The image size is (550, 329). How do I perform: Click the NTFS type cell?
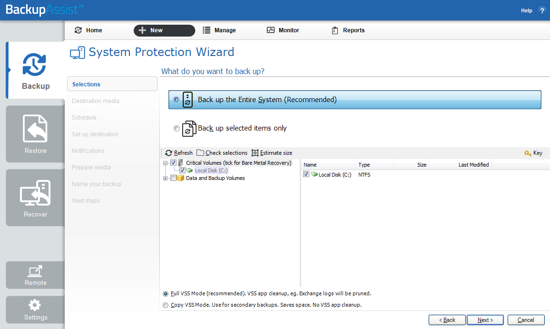[x=364, y=175]
